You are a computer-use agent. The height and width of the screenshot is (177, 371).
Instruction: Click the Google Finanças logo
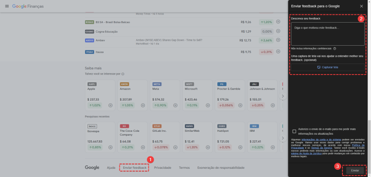[28, 6]
